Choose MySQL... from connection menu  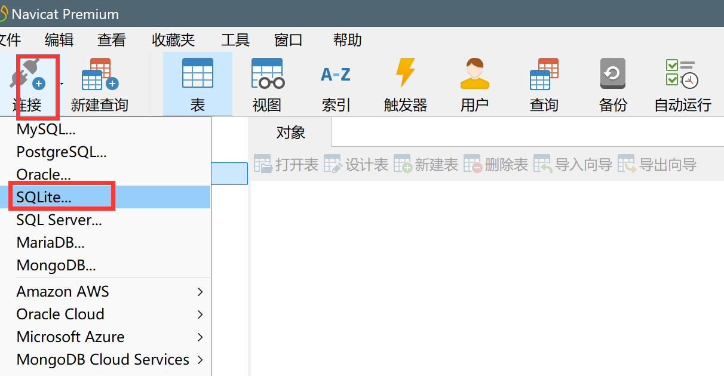[x=106, y=129]
